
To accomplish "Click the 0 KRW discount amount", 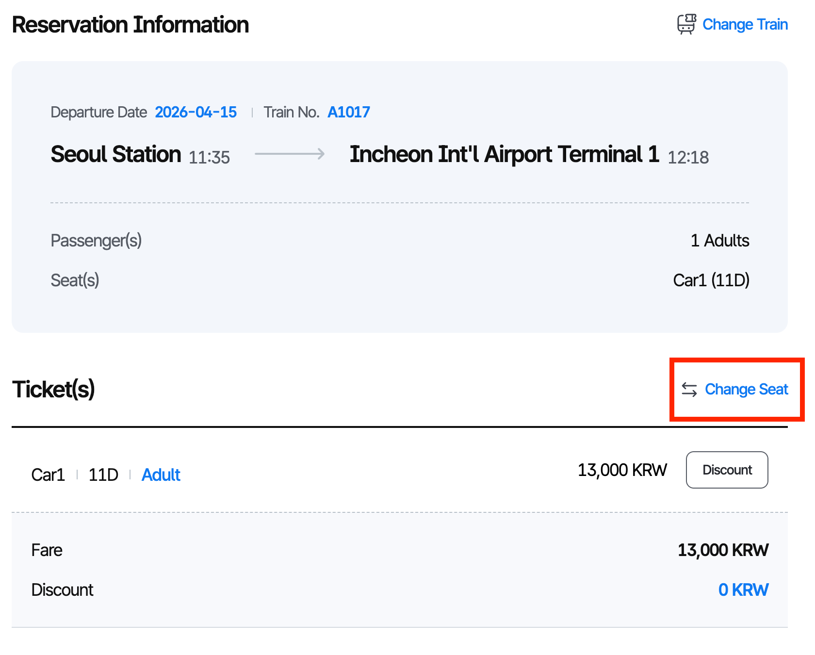I will click(x=743, y=589).
